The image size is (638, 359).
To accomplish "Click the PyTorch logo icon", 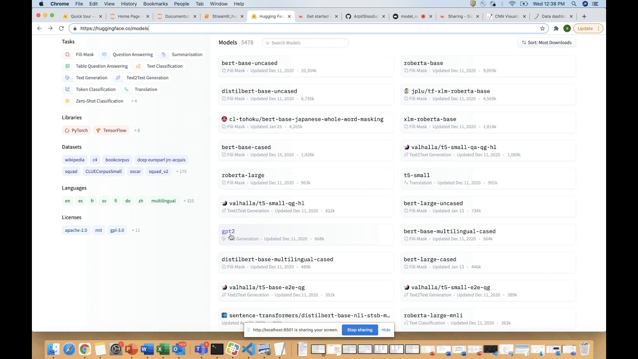I will (67, 131).
